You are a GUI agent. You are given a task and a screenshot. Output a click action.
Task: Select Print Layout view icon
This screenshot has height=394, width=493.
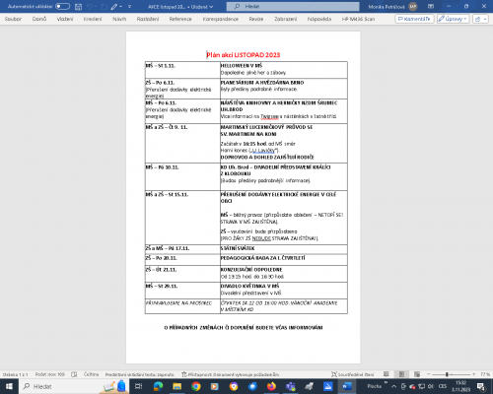point(401,374)
